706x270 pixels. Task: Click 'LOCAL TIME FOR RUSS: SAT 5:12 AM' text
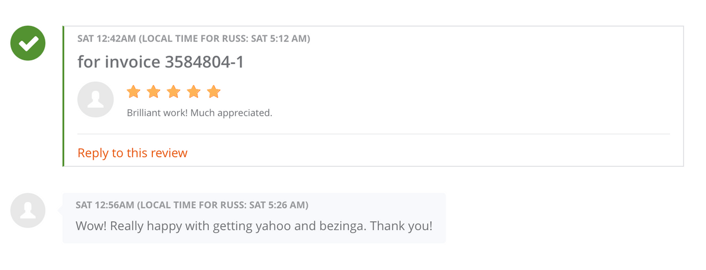tap(224, 39)
